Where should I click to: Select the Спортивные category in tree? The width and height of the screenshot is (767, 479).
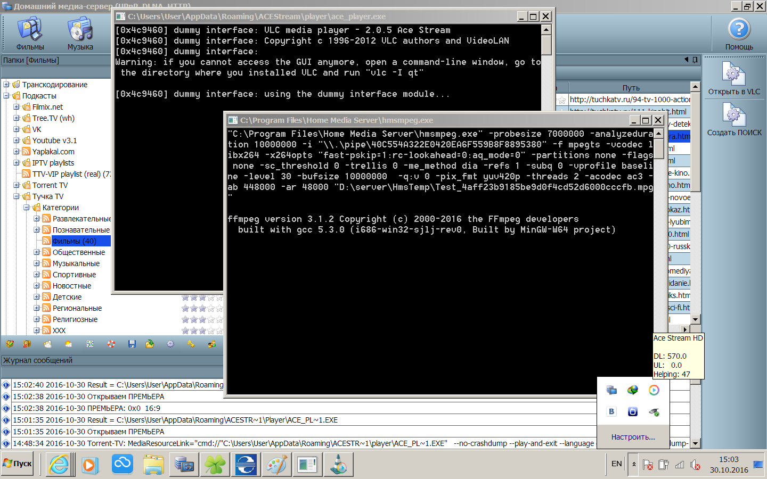(x=74, y=275)
